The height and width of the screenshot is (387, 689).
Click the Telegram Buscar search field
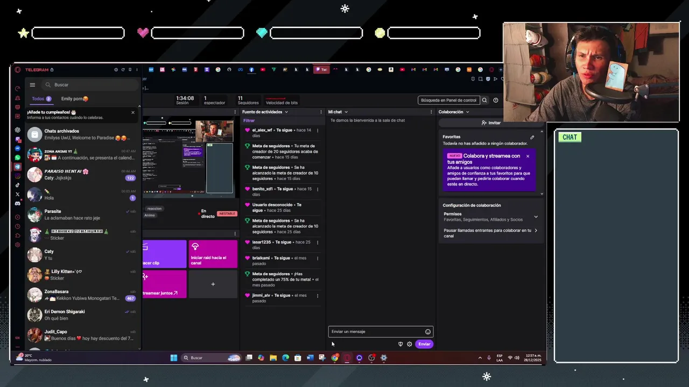pos(89,85)
